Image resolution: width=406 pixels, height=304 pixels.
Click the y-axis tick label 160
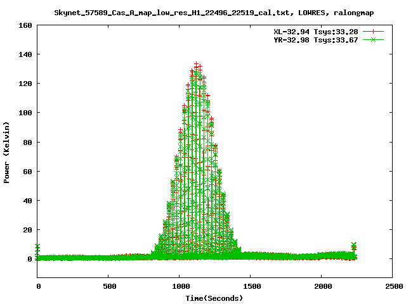25,25
